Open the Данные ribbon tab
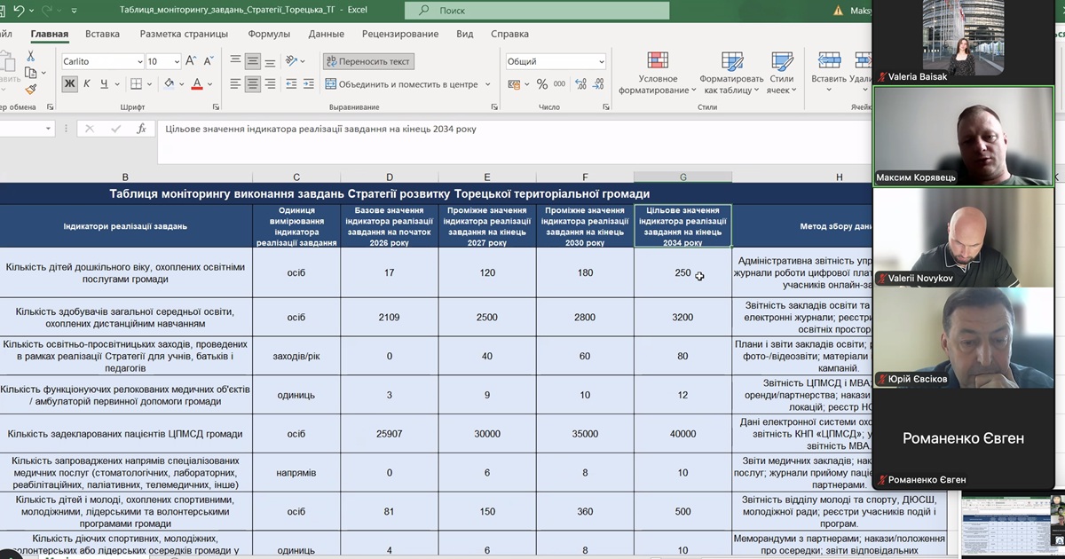Viewport: 1065px width, 559px height. click(x=327, y=34)
